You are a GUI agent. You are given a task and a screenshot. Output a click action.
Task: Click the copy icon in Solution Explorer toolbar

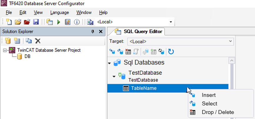pyautogui.click(x=29, y=41)
